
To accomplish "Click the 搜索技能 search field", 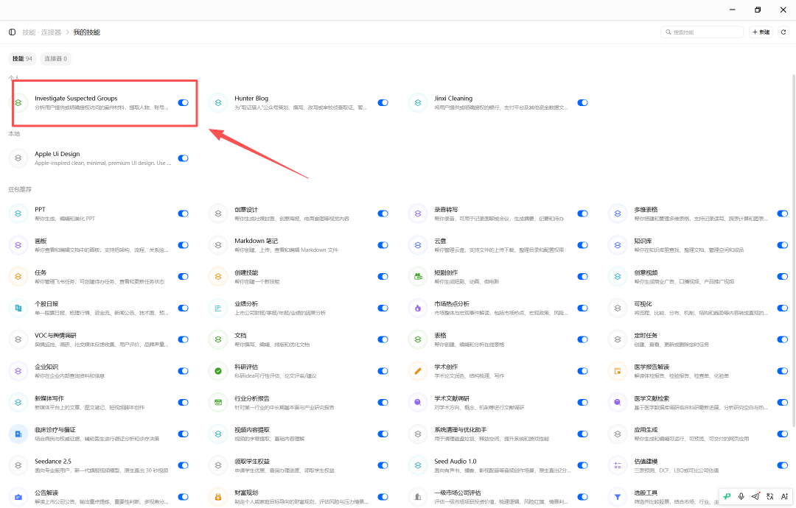I will [x=702, y=32].
